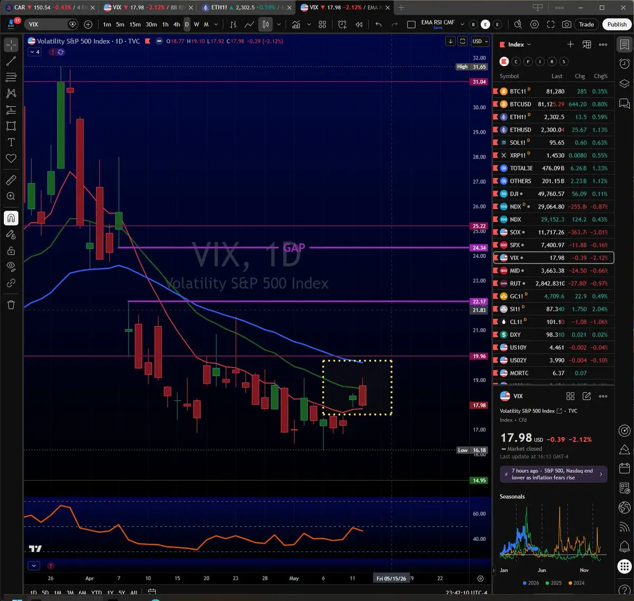The height and width of the screenshot is (601, 634).
Task: Select the BTCUSD watchlist row
Action: pos(553,104)
